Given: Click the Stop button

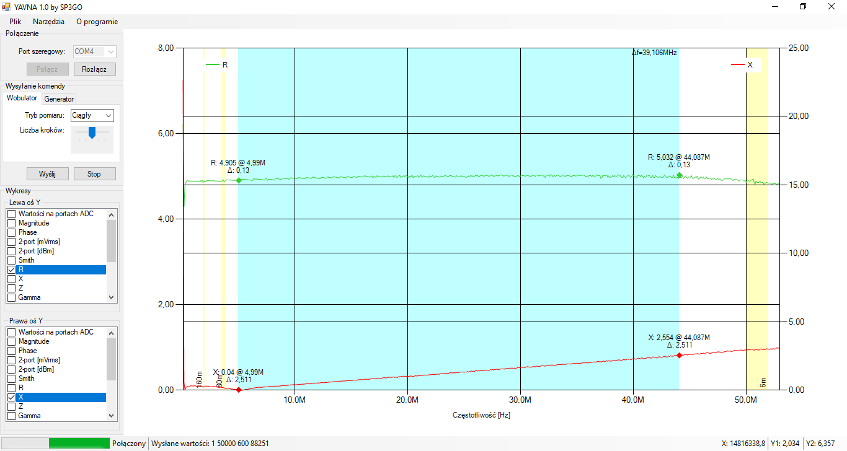Looking at the screenshot, I should 94,174.
